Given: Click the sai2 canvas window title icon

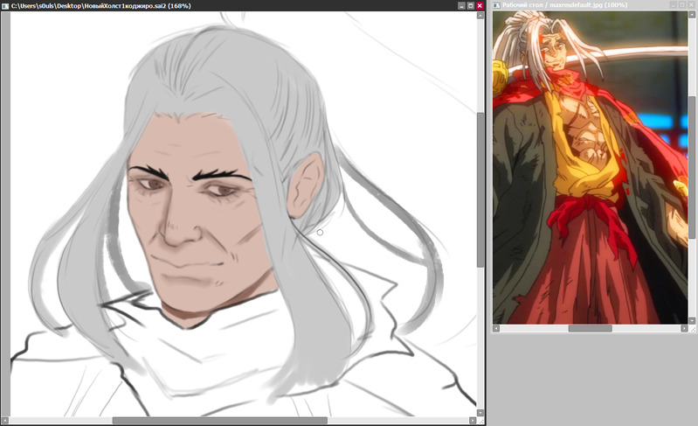Looking at the screenshot, I should (x=5, y=6).
